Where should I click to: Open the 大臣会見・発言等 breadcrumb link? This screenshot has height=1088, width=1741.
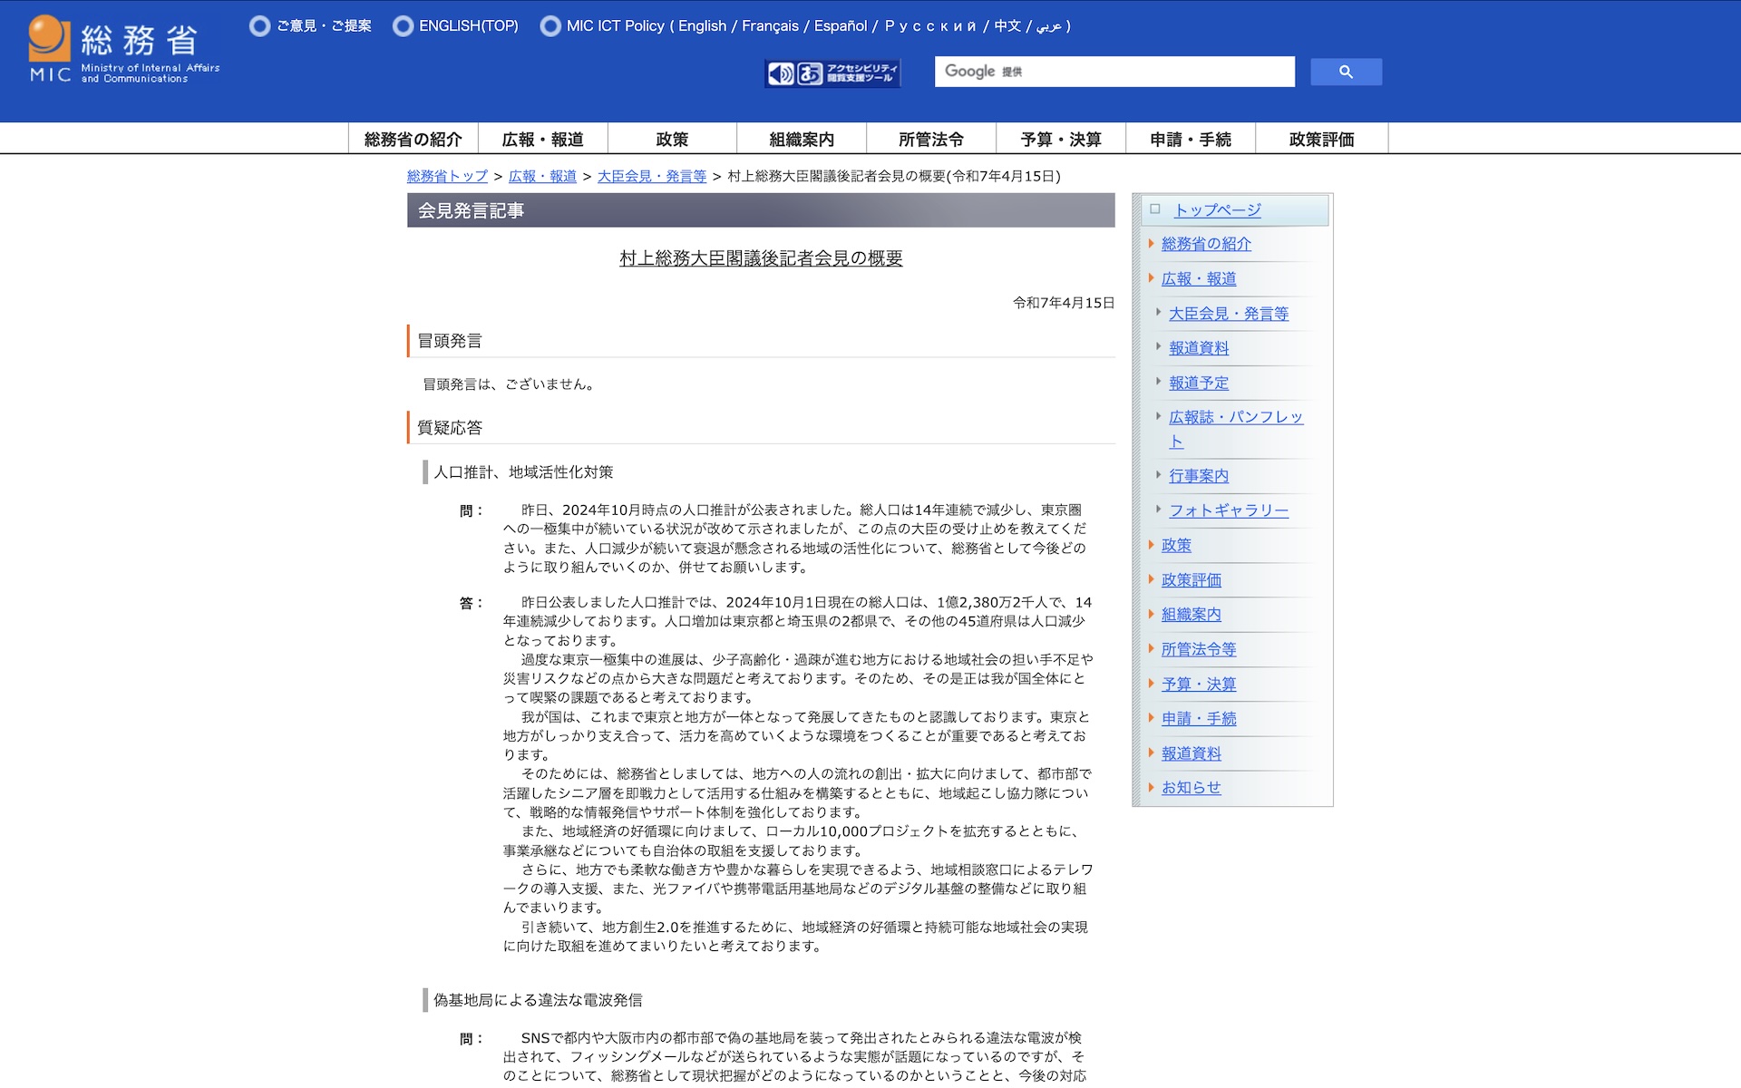pos(651,176)
